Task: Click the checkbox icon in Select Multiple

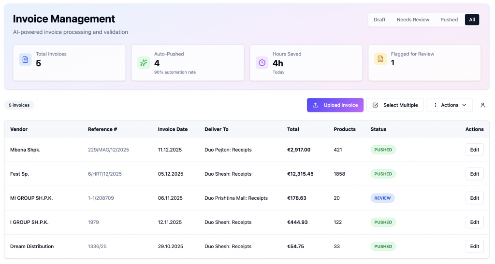Action: [375, 105]
